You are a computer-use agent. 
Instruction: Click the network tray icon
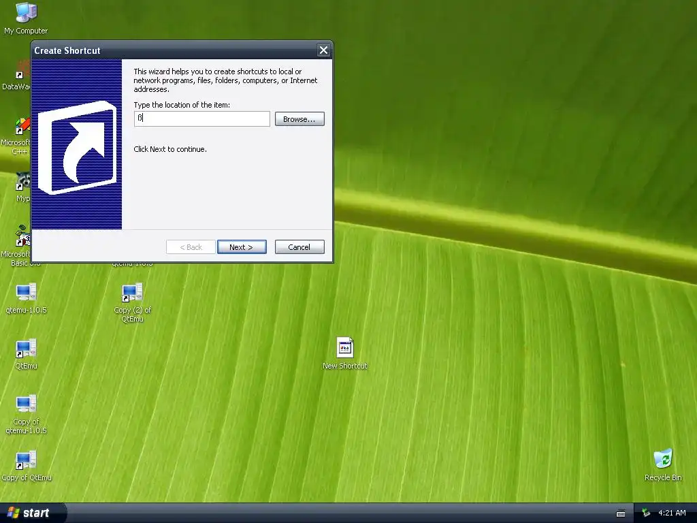click(647, 513)
